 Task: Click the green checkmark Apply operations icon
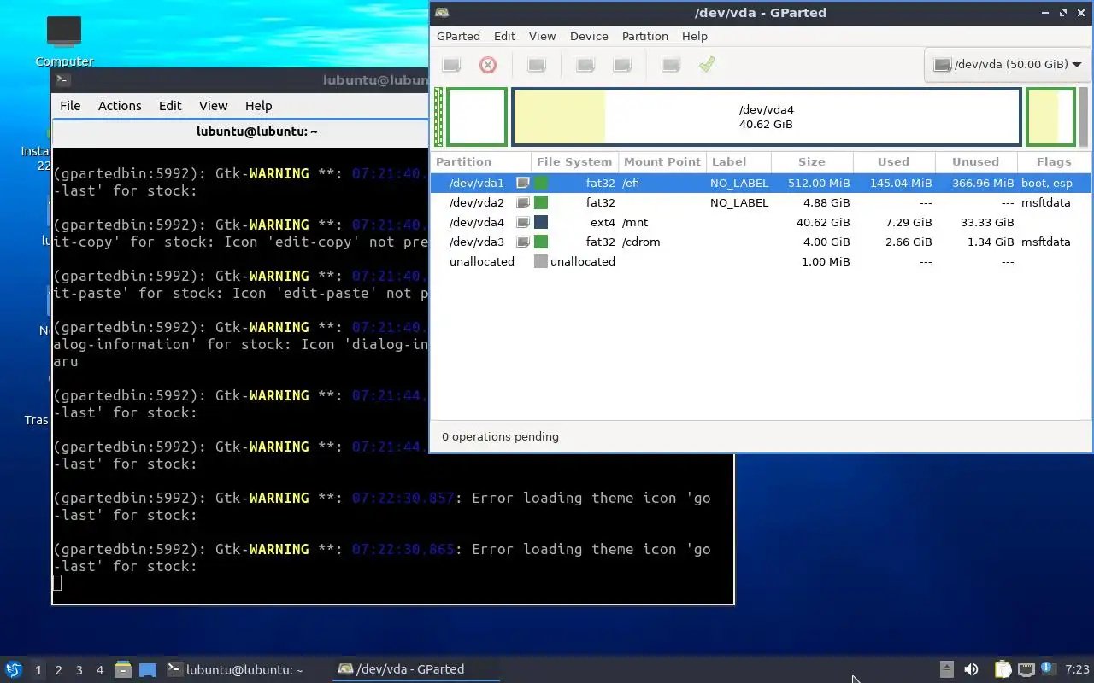[707, 65]
